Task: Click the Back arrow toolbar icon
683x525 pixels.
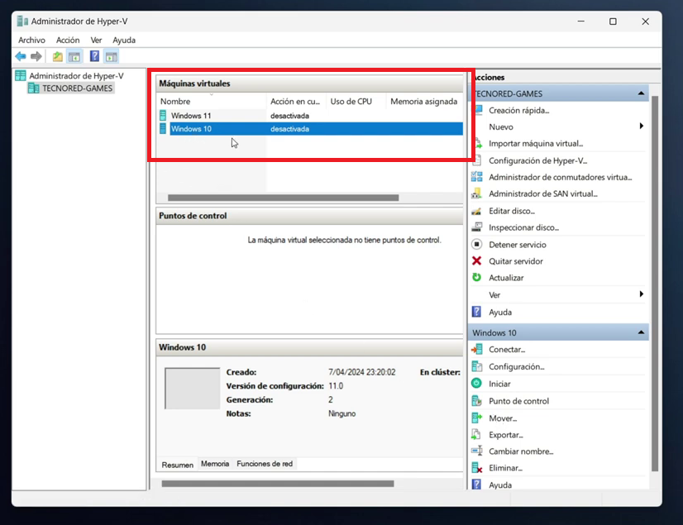Action: coord(21,56)
